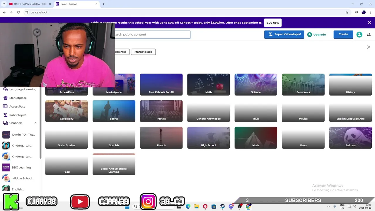Open the News category card
375x211 pixels.
(303, 138)
